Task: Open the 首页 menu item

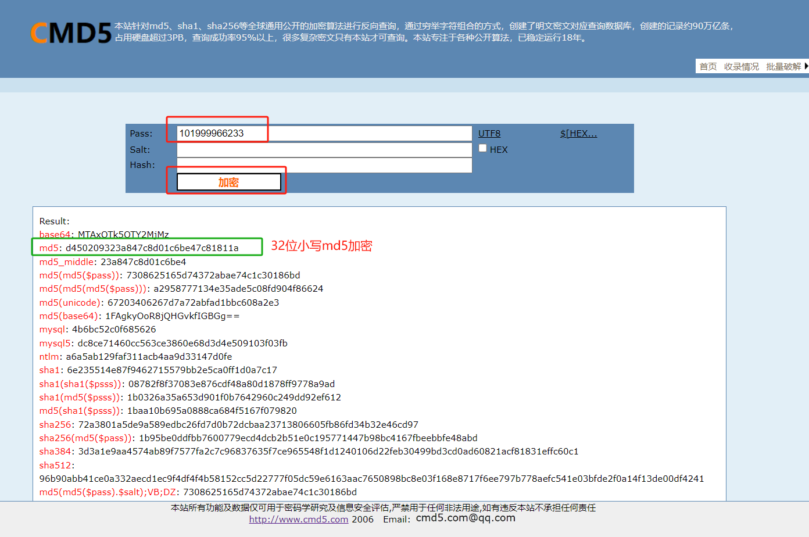Action: point(708,67)
